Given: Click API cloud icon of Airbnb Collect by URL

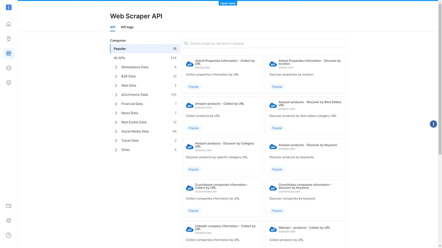Looking at the screenshot, I should (189, 64).
